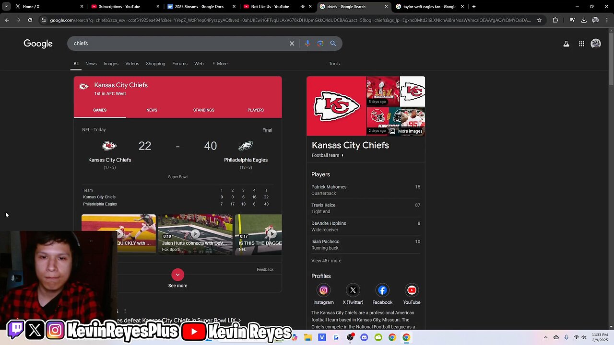This screenshot has width=614, height=345.
Task: Expand game details with See more arrow
Action: tap(177, 275)
